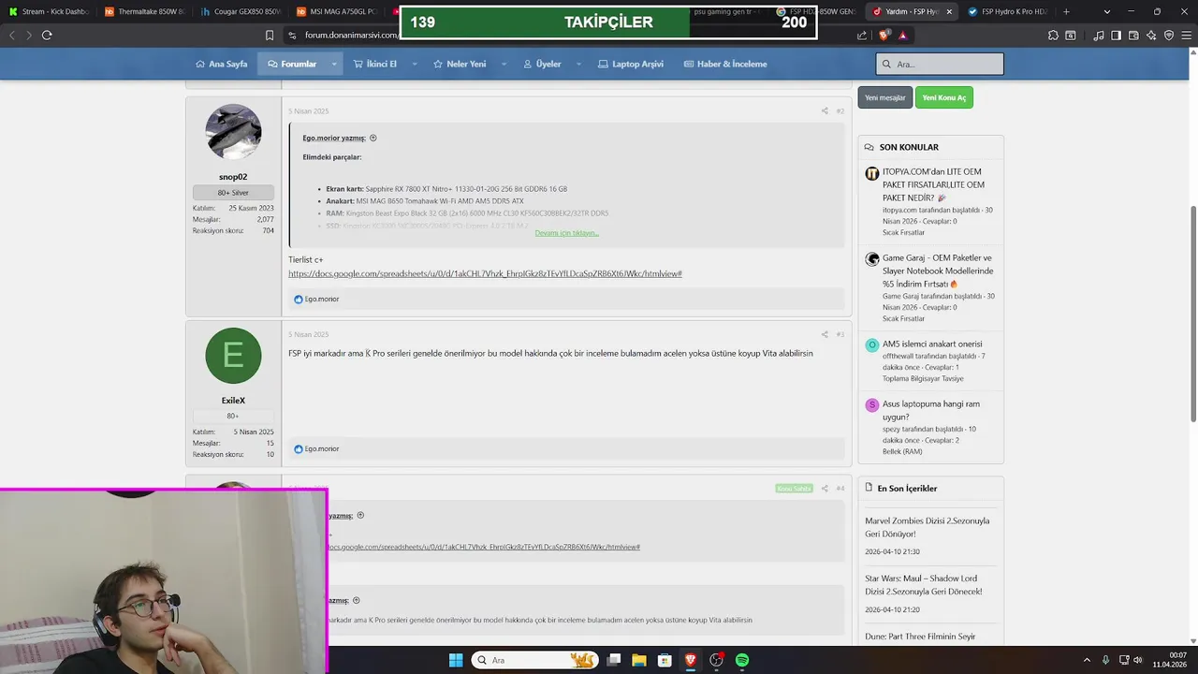The width and height of the screenshot is (1198, 674).
Task: Share ExileX's post #3 via share icon
Action: (825, 334)
